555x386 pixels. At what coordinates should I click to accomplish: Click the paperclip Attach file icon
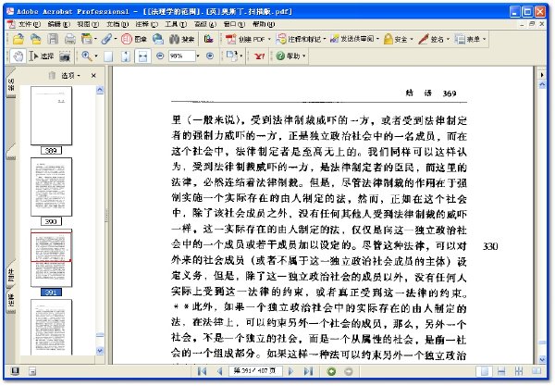(x=106, y=39)
